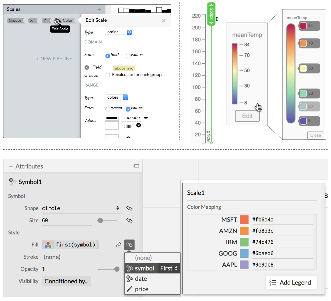Image resolution: width=331 pixels, height=301 pixels.
Task: Click the Edit button under meanTemp legend
Action: click(x=247, y=116)
